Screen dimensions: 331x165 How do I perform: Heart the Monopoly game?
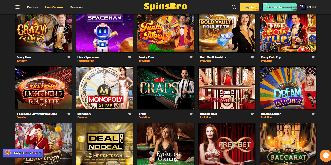130,114
